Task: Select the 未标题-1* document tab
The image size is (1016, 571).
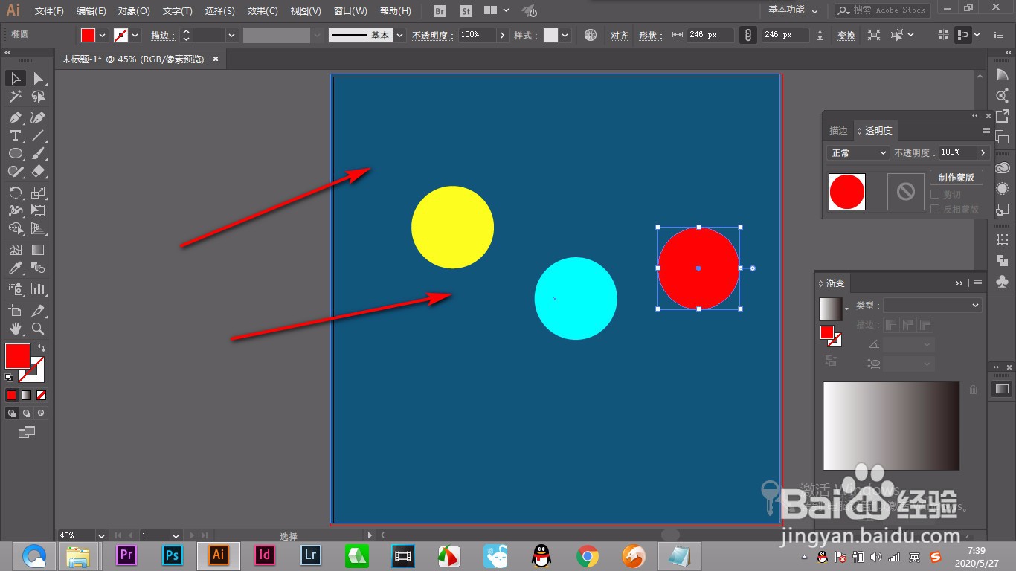Action: tap(133, 59)
